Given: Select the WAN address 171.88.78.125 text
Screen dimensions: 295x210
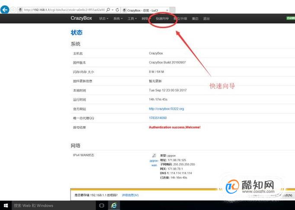Looking at the screenshot, I should 176,160.
